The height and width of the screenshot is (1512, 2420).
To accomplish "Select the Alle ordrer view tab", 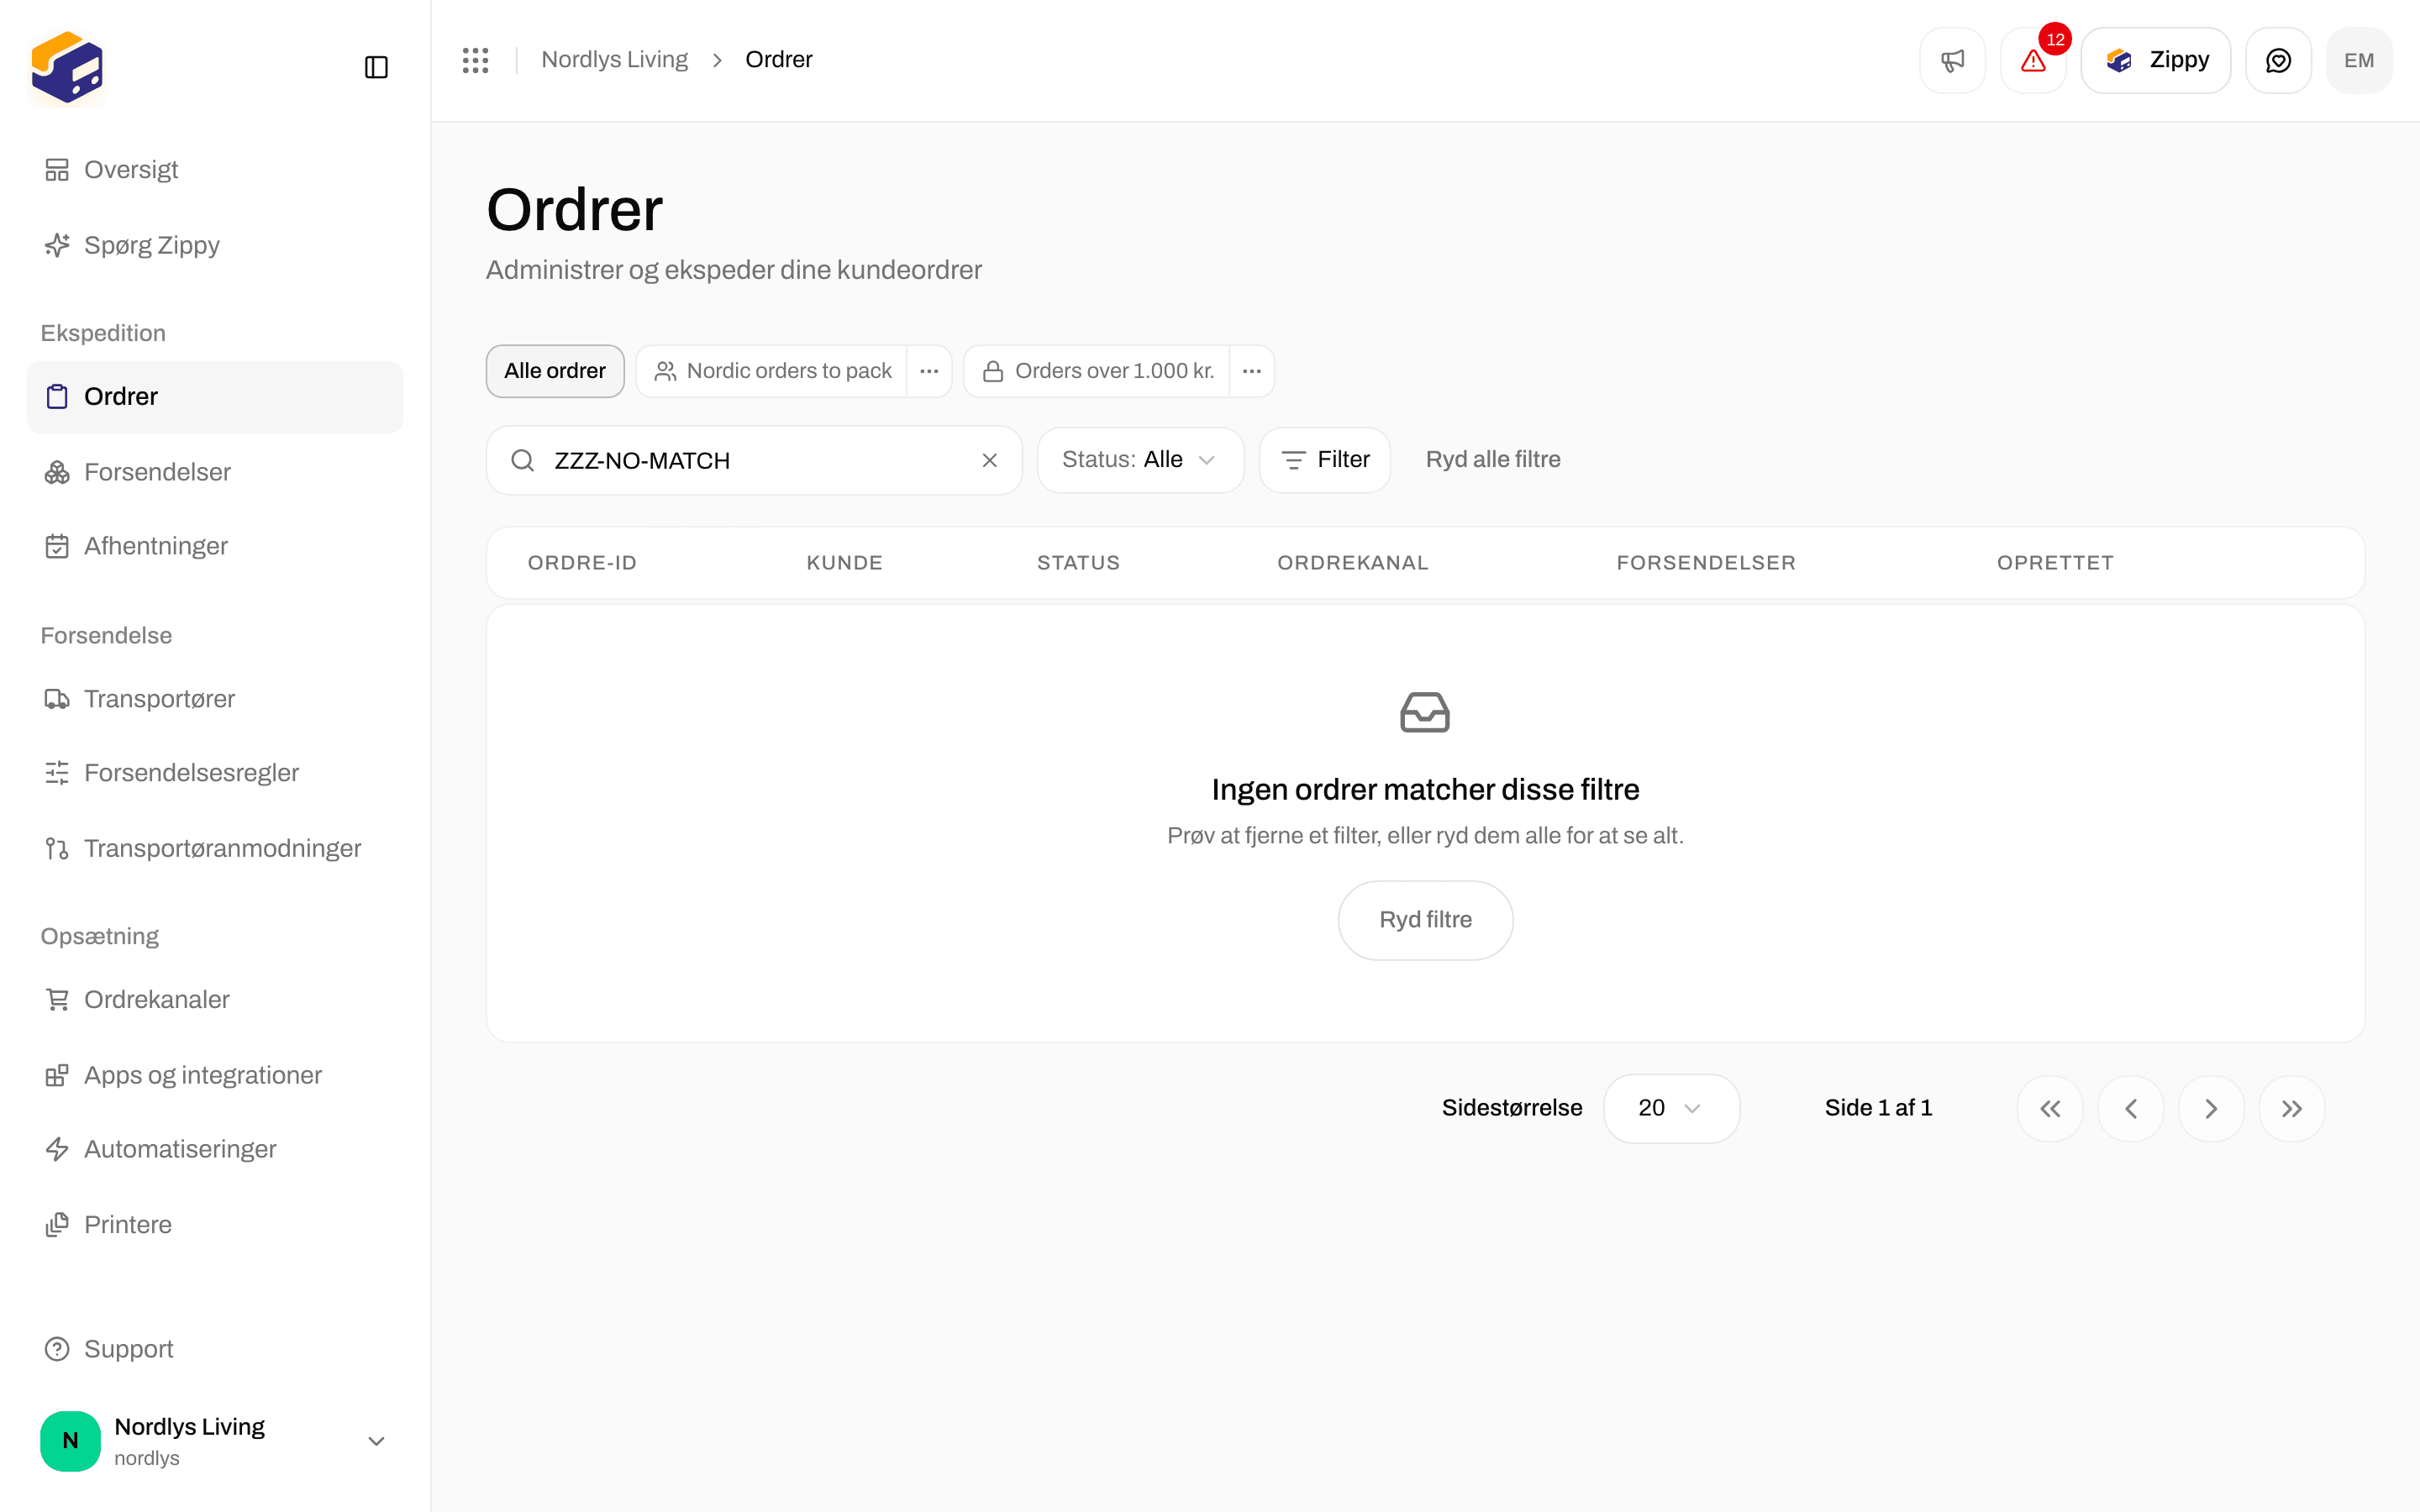I will (555, 371).
